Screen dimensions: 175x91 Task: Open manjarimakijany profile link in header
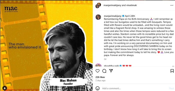[112, 5]
